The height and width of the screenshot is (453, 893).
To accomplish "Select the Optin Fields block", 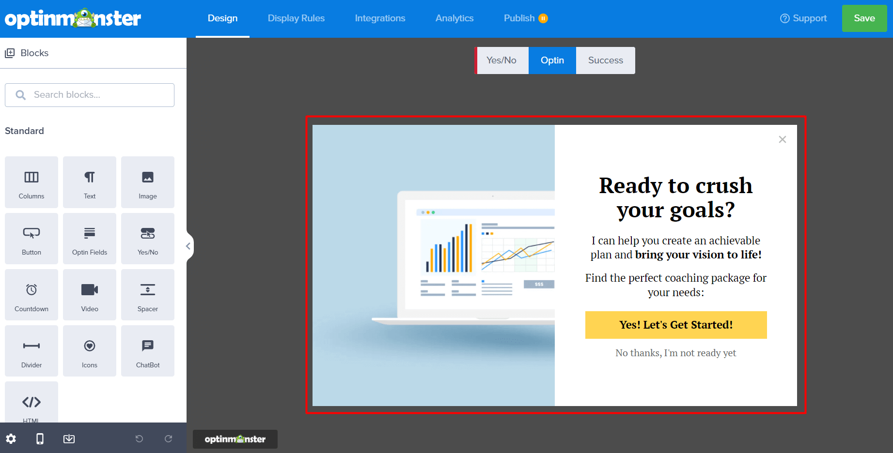I will point(90,239).
